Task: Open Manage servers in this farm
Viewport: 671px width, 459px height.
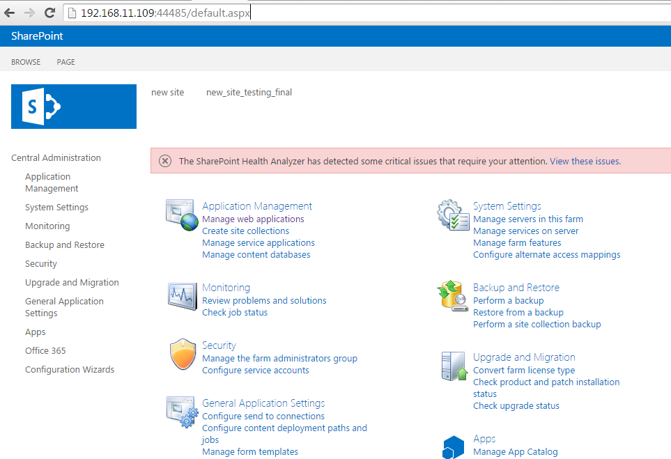Action: pos(528,219)
